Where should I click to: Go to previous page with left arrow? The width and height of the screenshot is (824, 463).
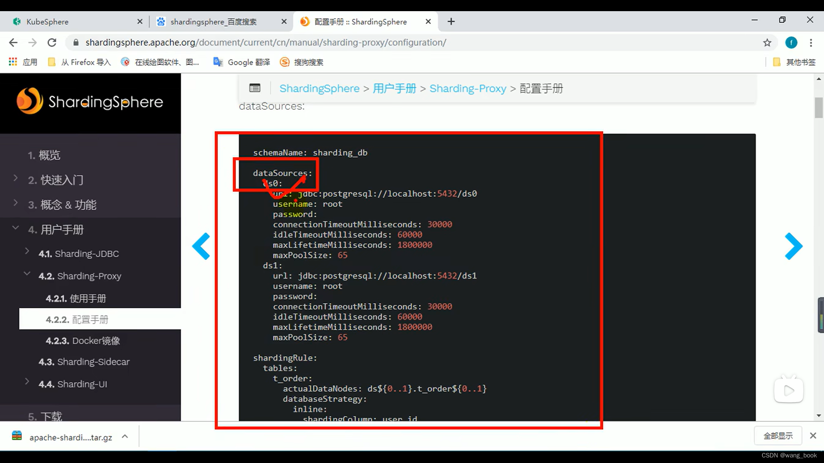point(201,246)
